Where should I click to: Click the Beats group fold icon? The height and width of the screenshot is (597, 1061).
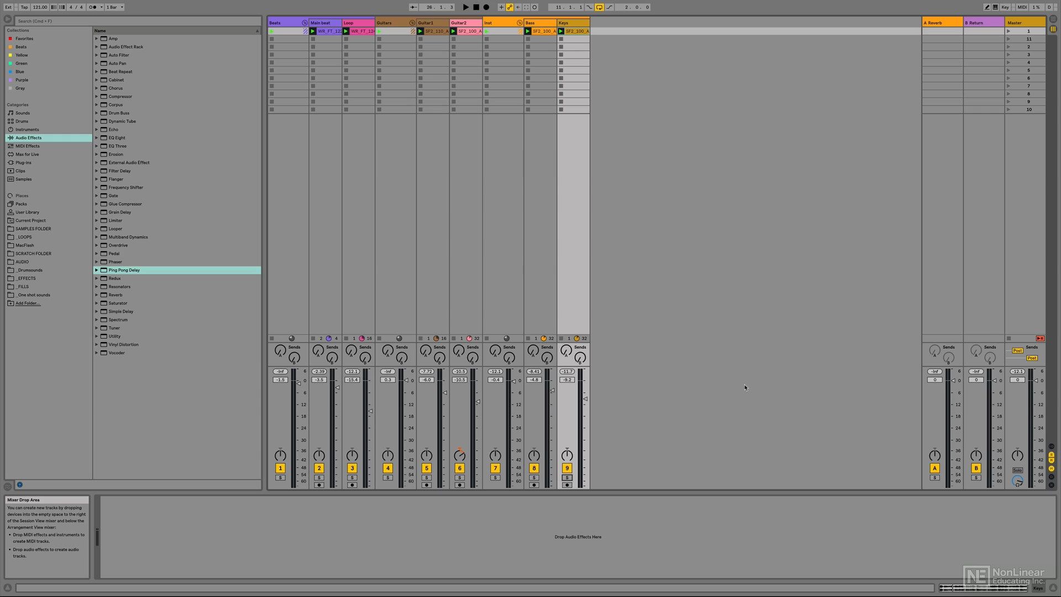(x=304, y=23)
